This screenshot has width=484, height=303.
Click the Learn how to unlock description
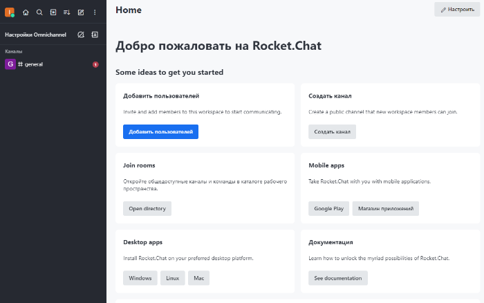pos(379,258)
